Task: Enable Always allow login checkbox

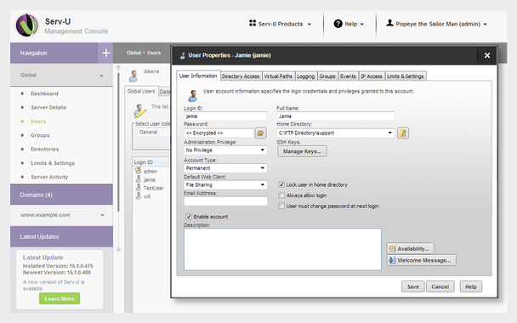Action: (x=281, y=195)
